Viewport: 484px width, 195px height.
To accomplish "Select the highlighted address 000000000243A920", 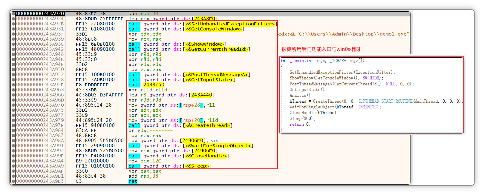I will pos(40,14).
